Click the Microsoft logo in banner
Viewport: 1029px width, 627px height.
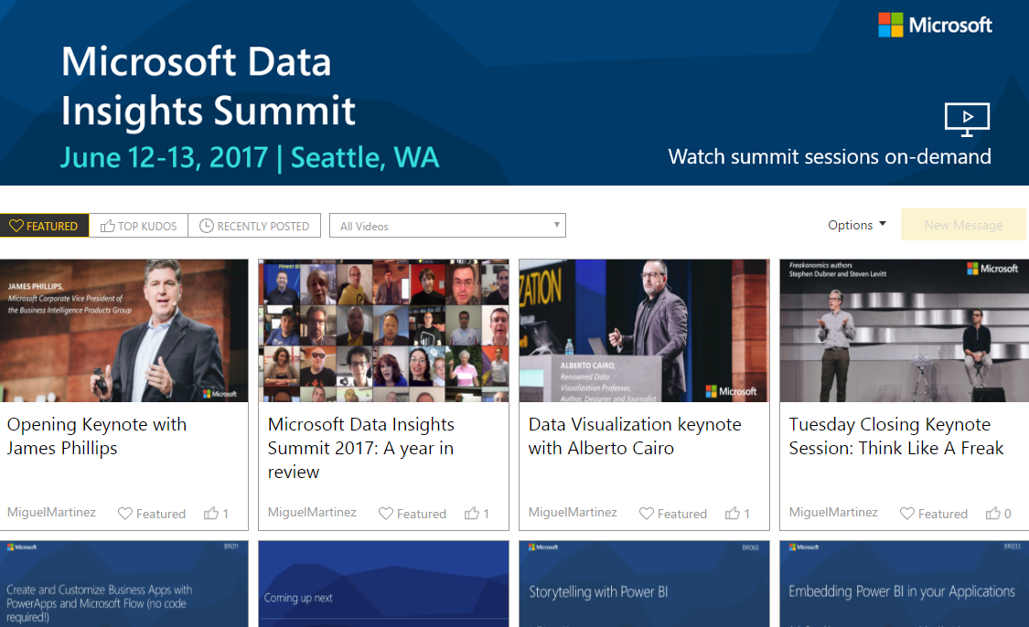[935, 25]
